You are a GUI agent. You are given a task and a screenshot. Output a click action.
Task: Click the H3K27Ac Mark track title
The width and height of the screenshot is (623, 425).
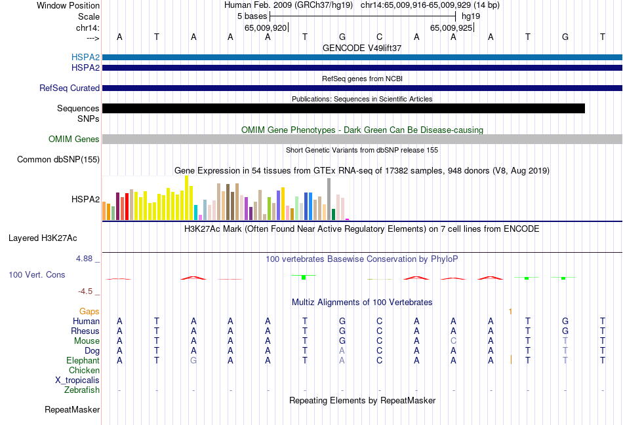tap(362, 229)
